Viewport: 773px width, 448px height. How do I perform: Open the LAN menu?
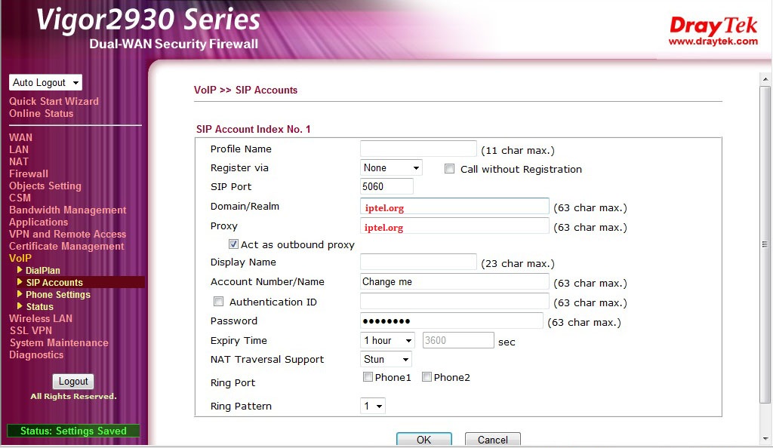[19, 149]
